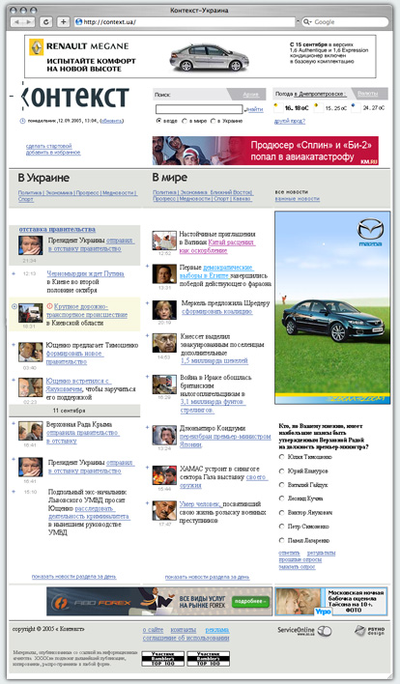Select poll option Юрий Ехануров
Viewport: 400px width, 684px height.
pyautogui.click(x=282, y=471)
